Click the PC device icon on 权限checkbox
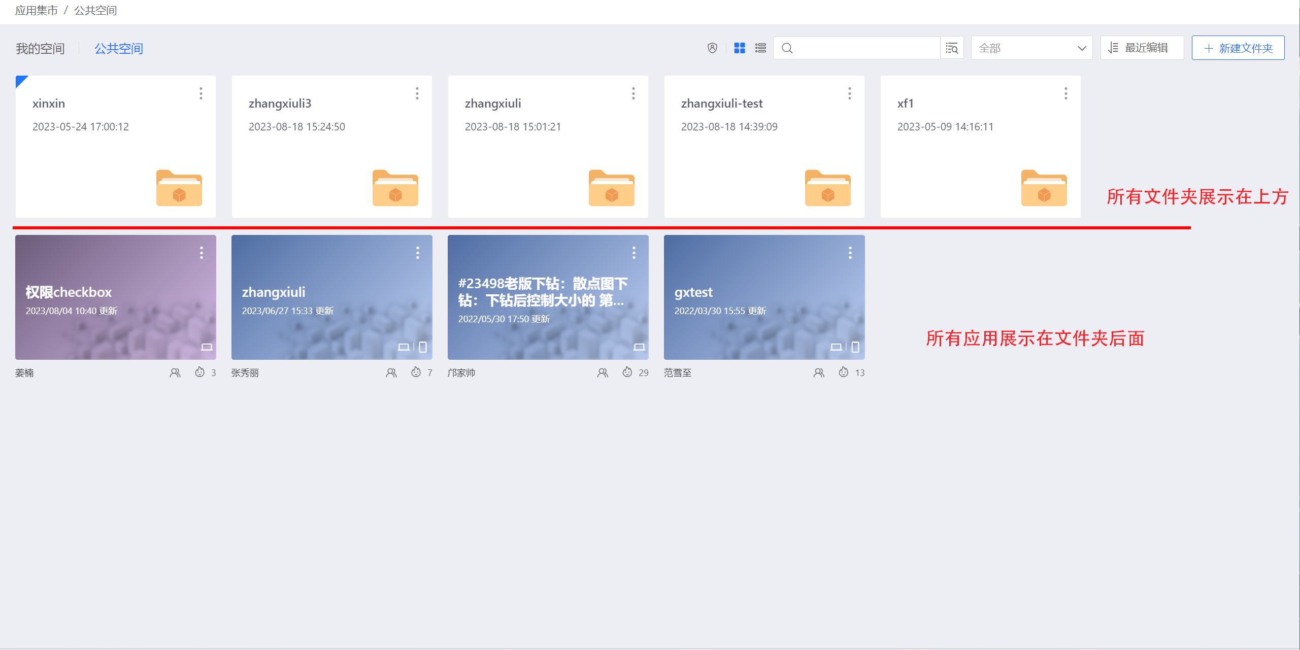 [x=207, y=347]
